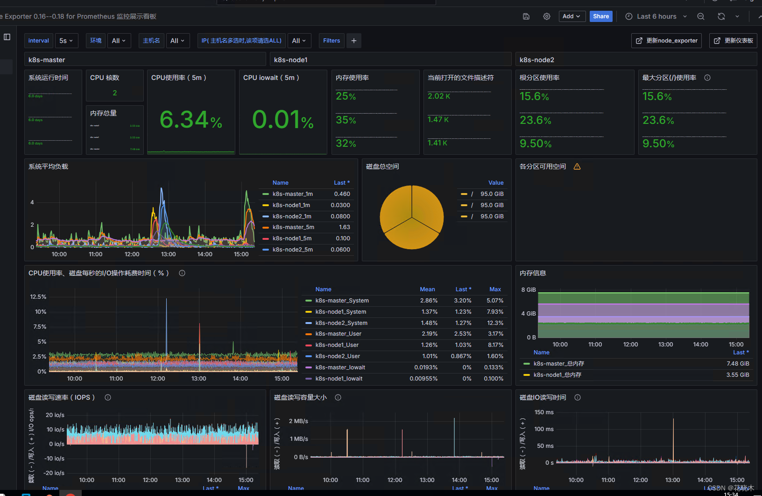Sort CPU legend by Max column
Image resolution: width=762 pixels, height=496 pixels.
495,289
